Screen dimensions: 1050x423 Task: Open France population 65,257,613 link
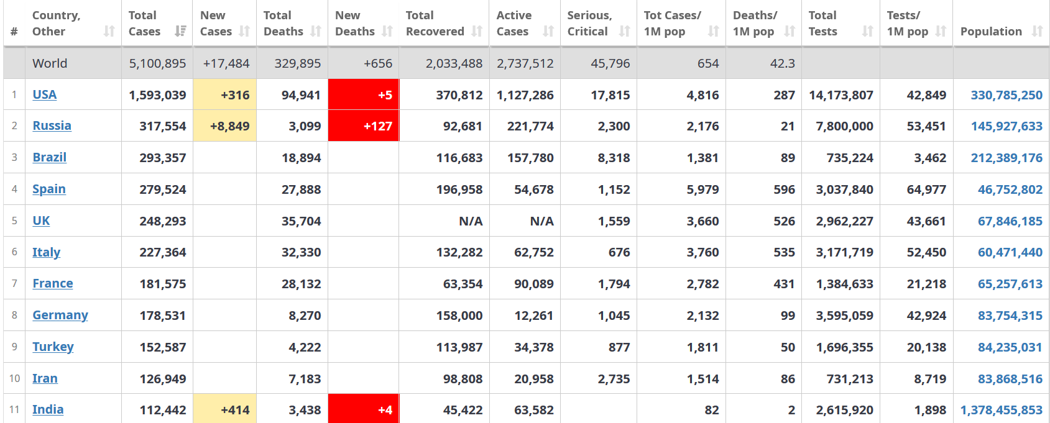(1010, 284)
